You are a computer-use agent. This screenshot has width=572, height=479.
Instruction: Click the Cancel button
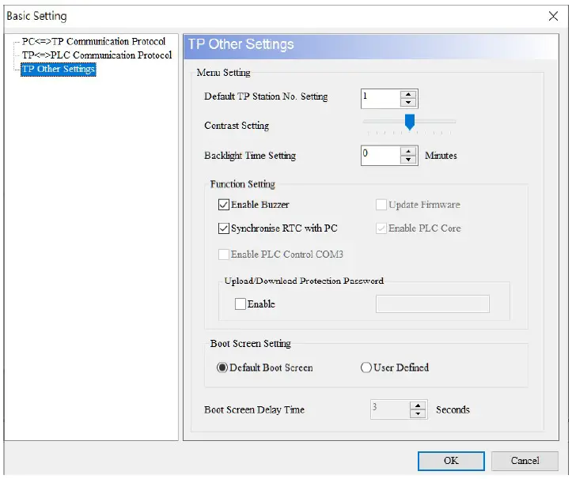pyautogui.click(x=525, y=461)
